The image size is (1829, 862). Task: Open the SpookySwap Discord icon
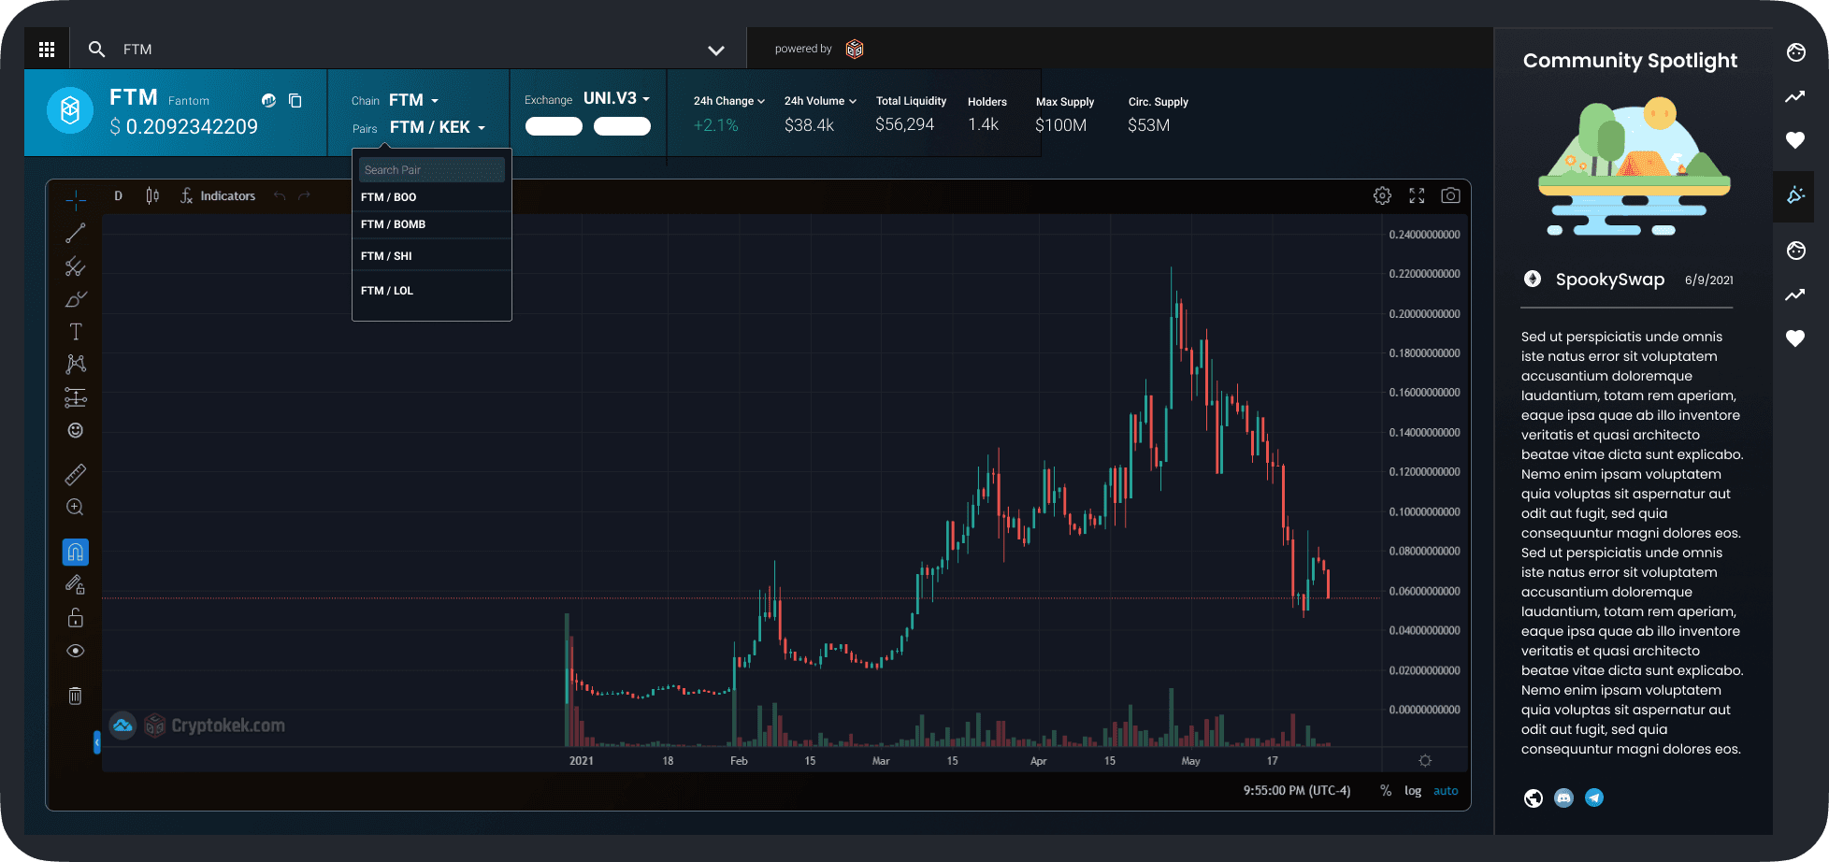click(x=1563, y=797)
